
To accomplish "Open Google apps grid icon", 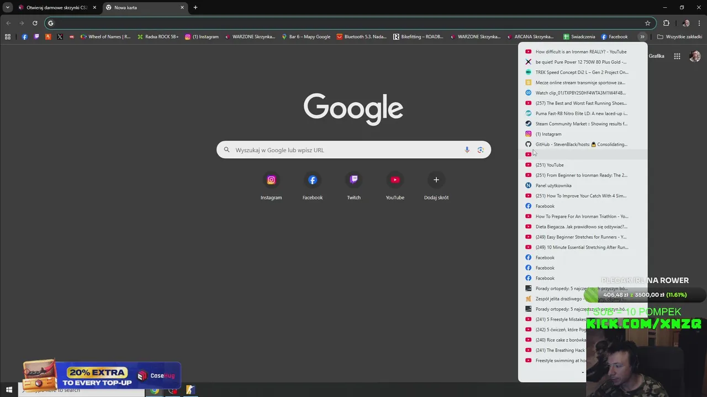I will [677, 56].
